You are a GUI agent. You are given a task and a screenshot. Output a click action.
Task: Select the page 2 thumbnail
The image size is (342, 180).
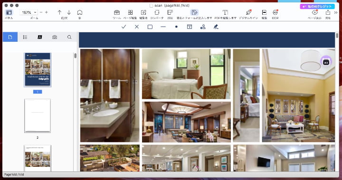(38, 116)
